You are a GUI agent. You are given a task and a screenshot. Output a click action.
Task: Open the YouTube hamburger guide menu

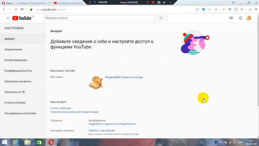tap(8, 18)
